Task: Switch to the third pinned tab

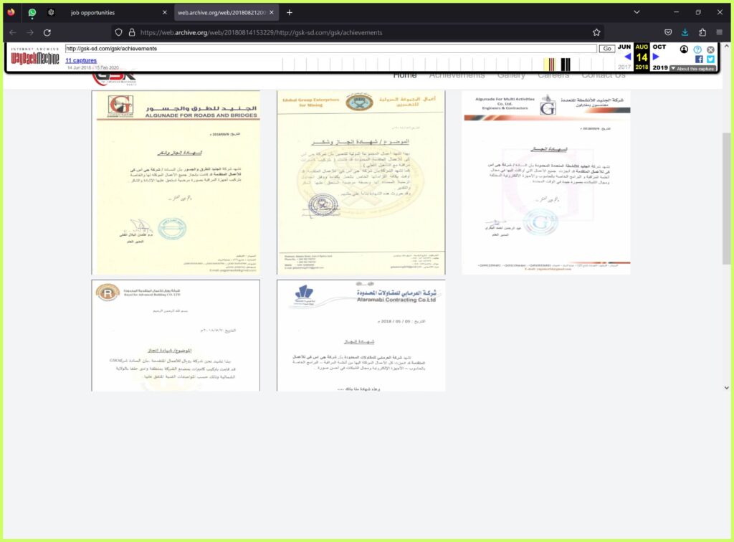Action: [51, 12]
